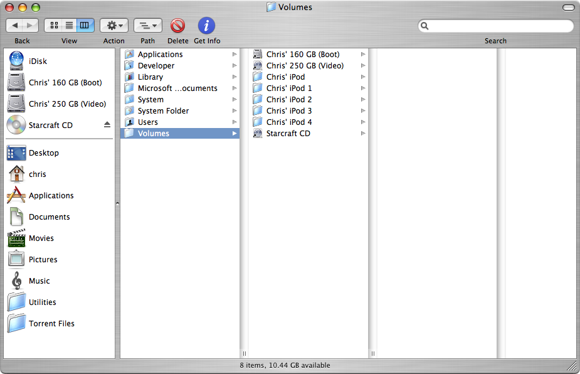
Task: Select the highlighted Volumes folder
Action: [180, 133]
